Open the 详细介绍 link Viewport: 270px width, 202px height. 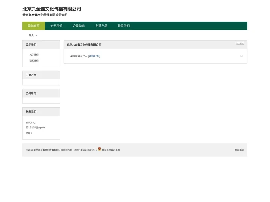click(94, 56)
